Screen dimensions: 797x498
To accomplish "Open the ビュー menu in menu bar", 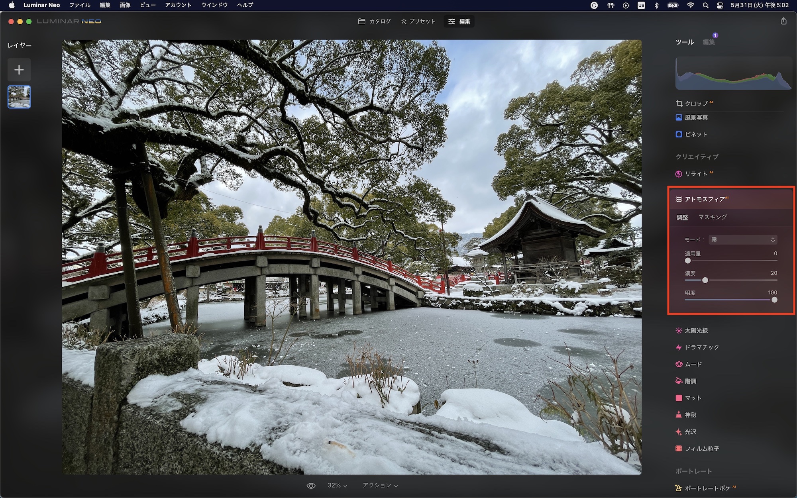I will (x=147, y=5).
